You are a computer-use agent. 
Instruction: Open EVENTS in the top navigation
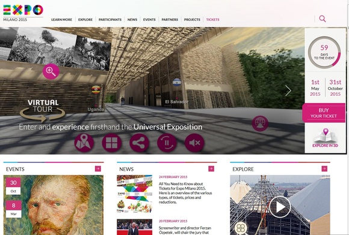(x=149, y=20)
